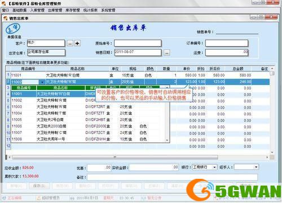Click the 新增(A) button
Screen dimensions: 282x203
coord(16,186)
